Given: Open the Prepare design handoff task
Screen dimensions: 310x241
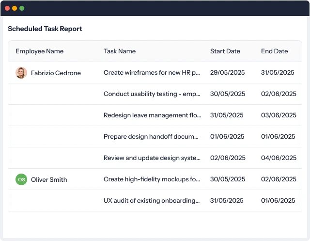Looking at the screenshot, I should (x=151, y=137).
